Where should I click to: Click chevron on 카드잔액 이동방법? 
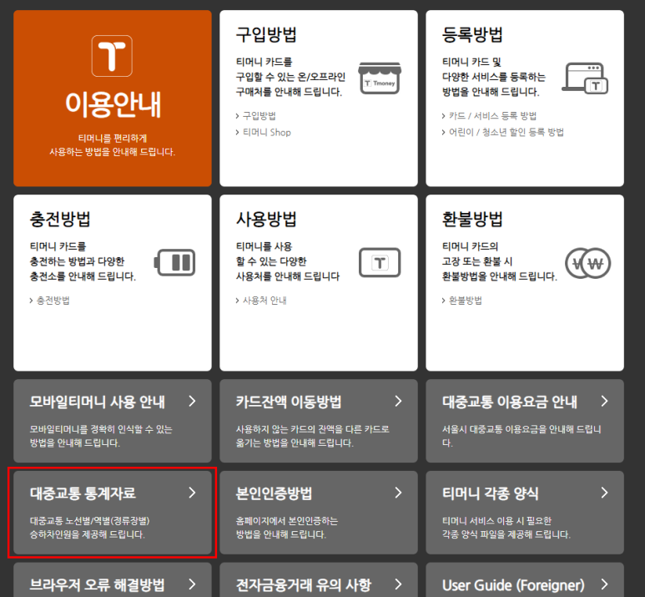click(398, 401)
